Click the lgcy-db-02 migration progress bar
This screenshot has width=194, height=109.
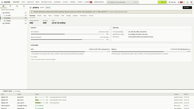tap(40, 97)
